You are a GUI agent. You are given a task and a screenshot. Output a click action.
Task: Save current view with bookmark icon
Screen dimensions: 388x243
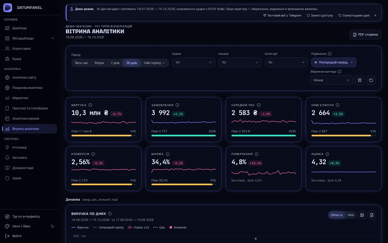pos(360,80)
